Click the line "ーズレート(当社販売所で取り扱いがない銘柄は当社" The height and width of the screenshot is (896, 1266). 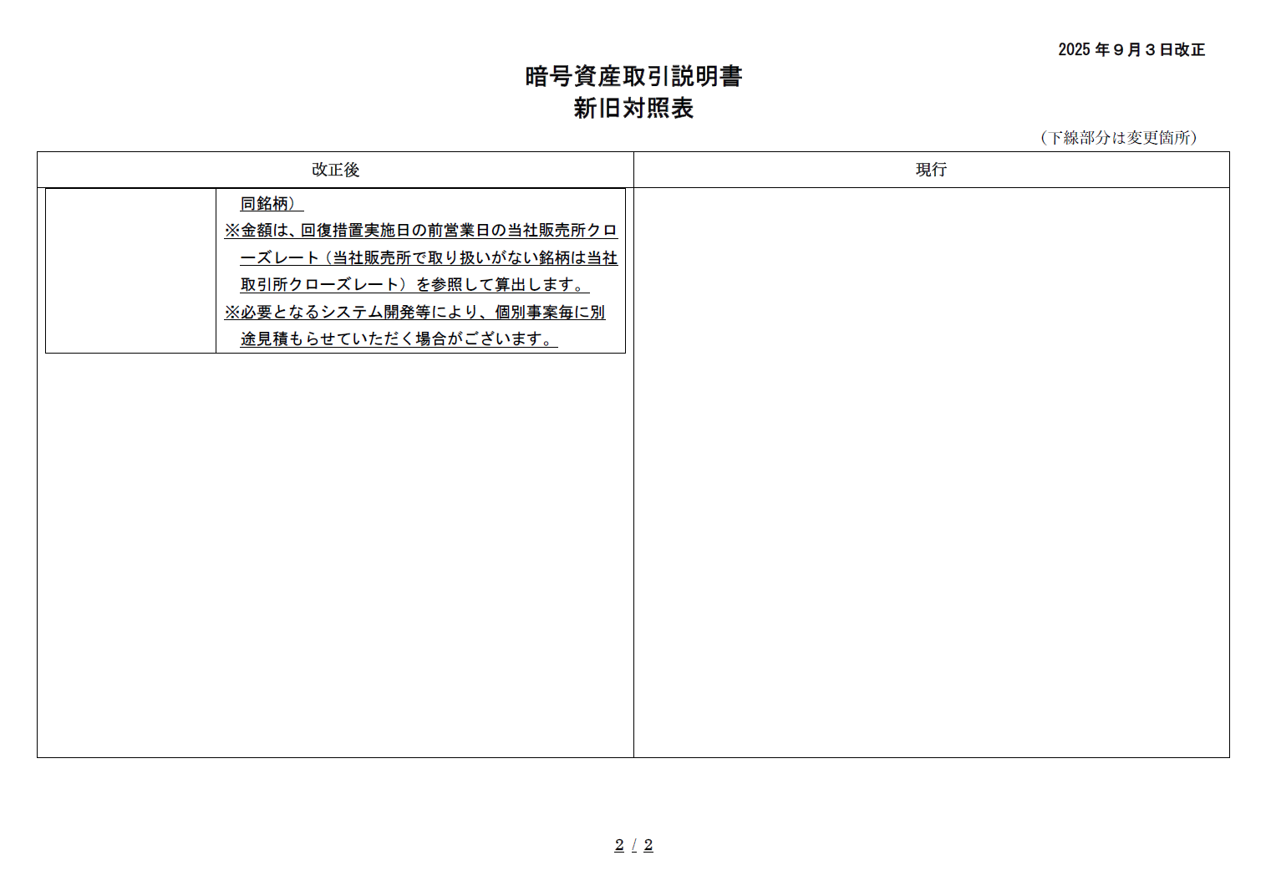pos(429,258)
